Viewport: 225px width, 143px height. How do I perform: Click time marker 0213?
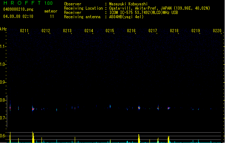tap(67, 31)
